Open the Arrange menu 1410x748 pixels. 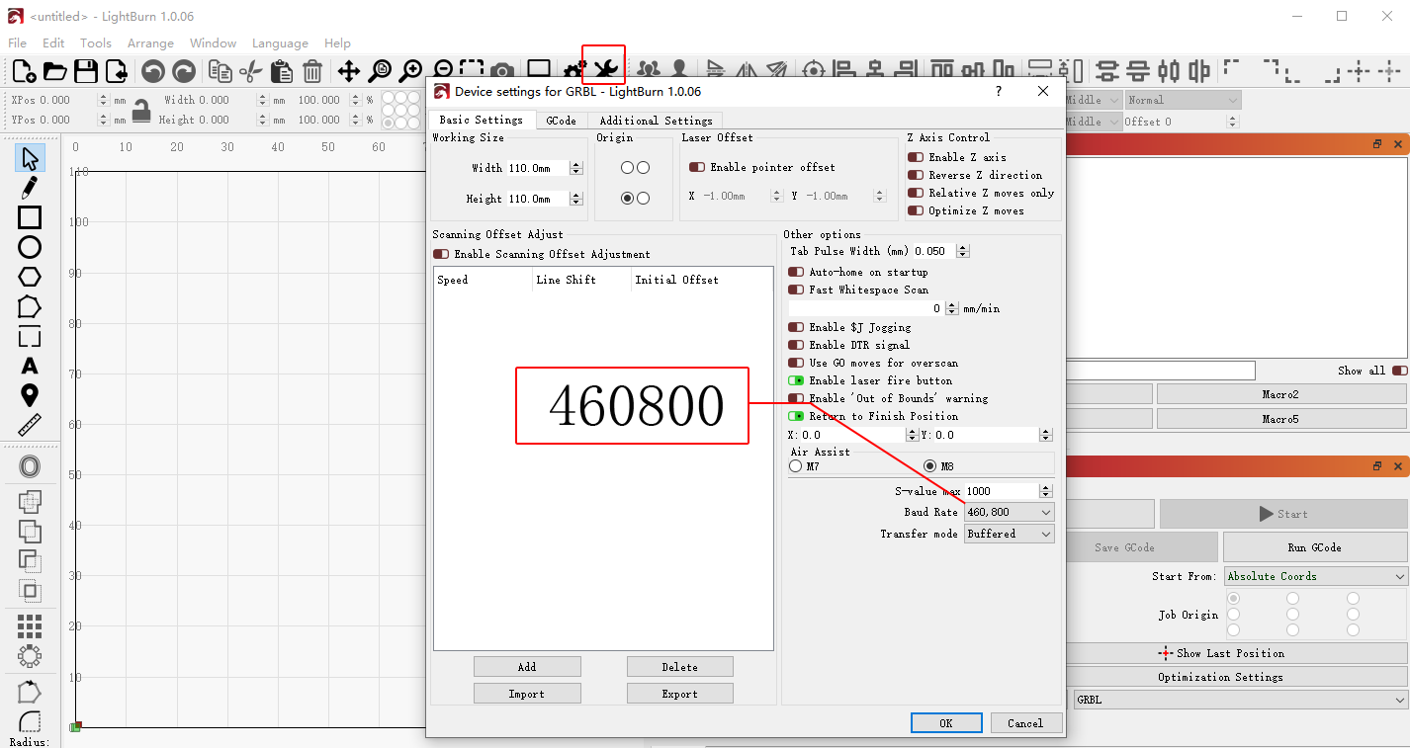click(150, 43)
